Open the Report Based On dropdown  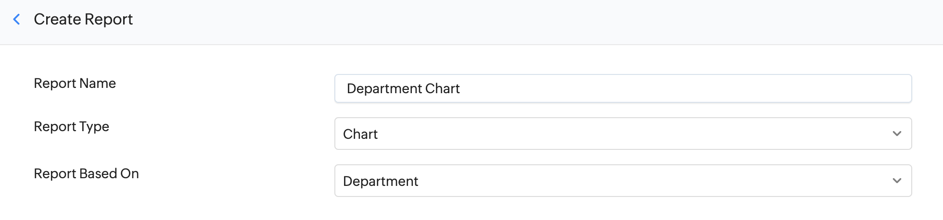click(623, 181)
